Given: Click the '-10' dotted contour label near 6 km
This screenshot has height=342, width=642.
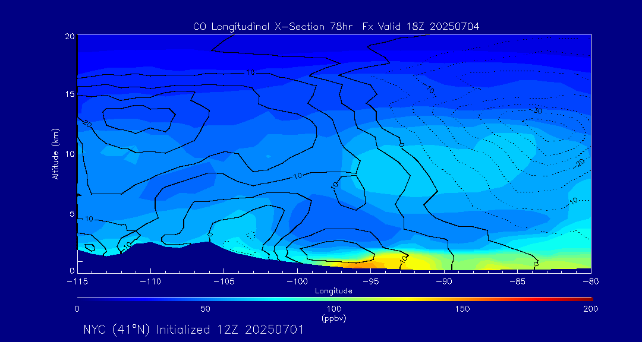Looking at the screenshot, I should (572, 201).
